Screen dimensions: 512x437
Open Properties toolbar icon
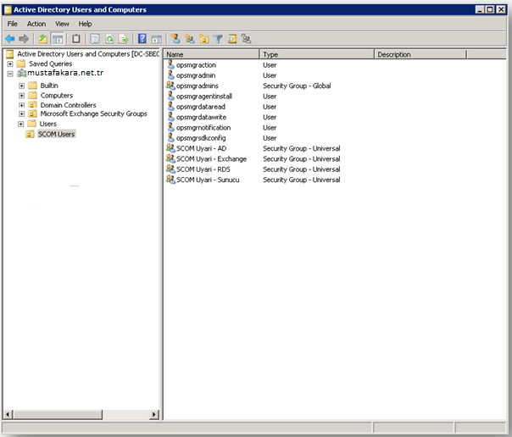95,39
